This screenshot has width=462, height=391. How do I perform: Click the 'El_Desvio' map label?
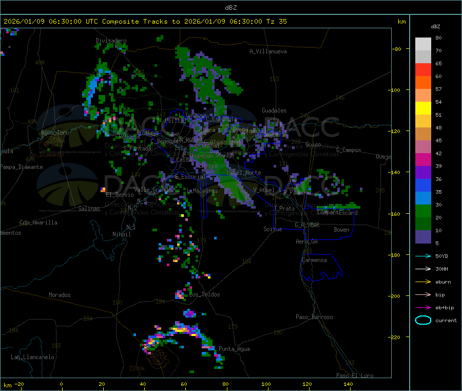coord(120,195)
